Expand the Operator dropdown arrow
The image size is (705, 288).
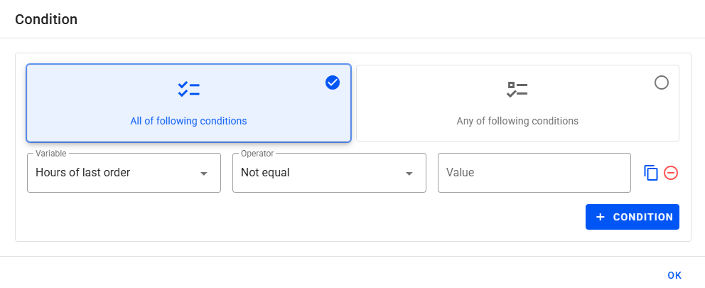[409, 174]
